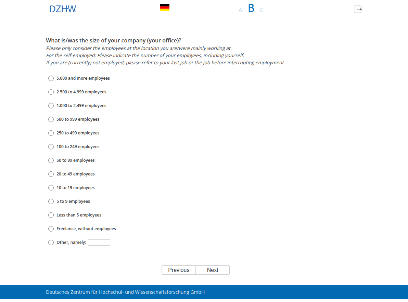Viewport: 408px width, 302px height.
Task: Choose '1.000 to 2.499 employees' radio
Action: pyautogui.click(x=51, y=106)
